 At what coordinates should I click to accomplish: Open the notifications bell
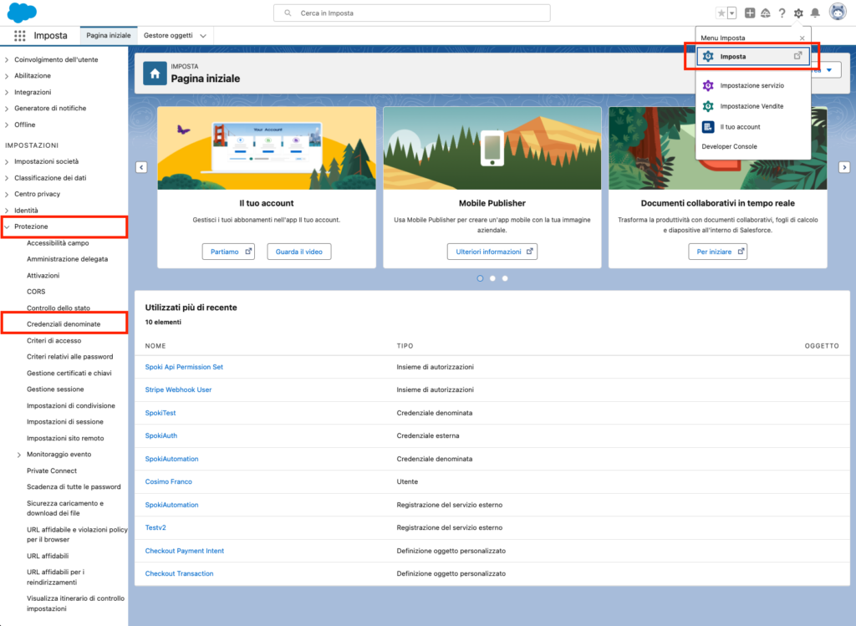(815, 13)
